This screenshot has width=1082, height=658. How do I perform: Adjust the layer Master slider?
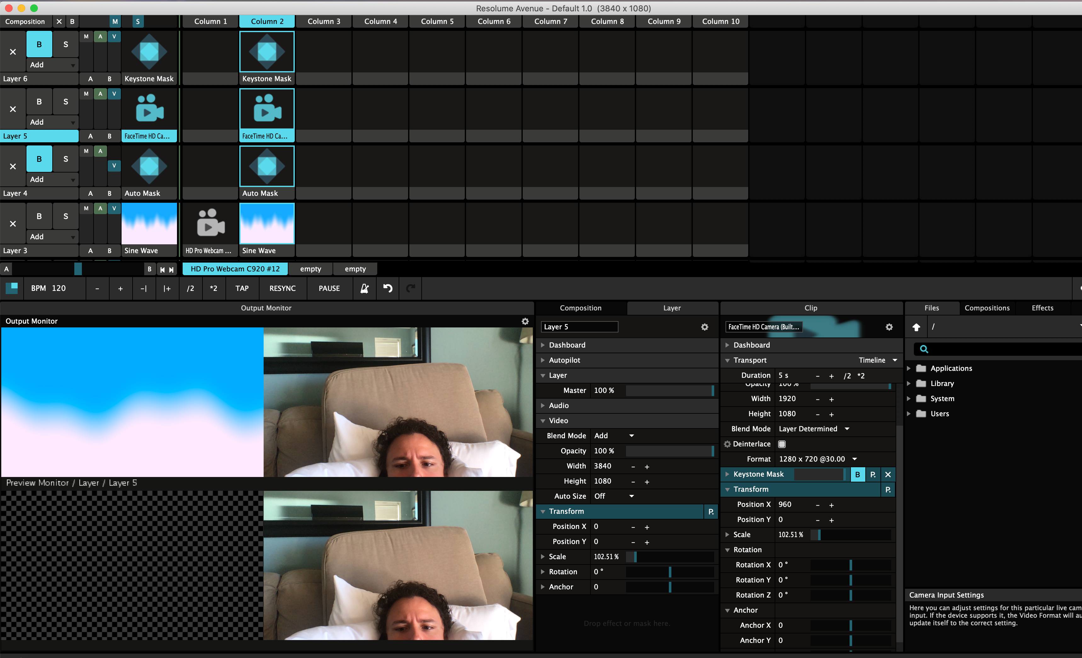[x=669, y=390]
